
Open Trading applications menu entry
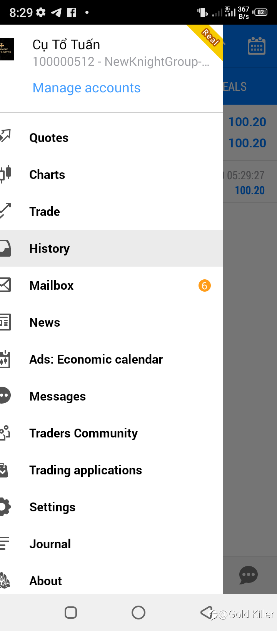(86, 470)
